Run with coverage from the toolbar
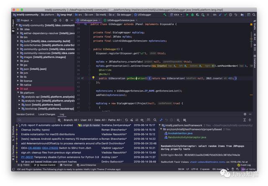 [x=198, y=15]
